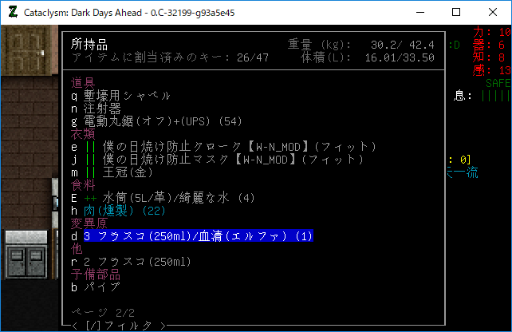This screenshot has width=512, height=332.
Task: Select the 注射器 item
Action: tap(102, 109)
